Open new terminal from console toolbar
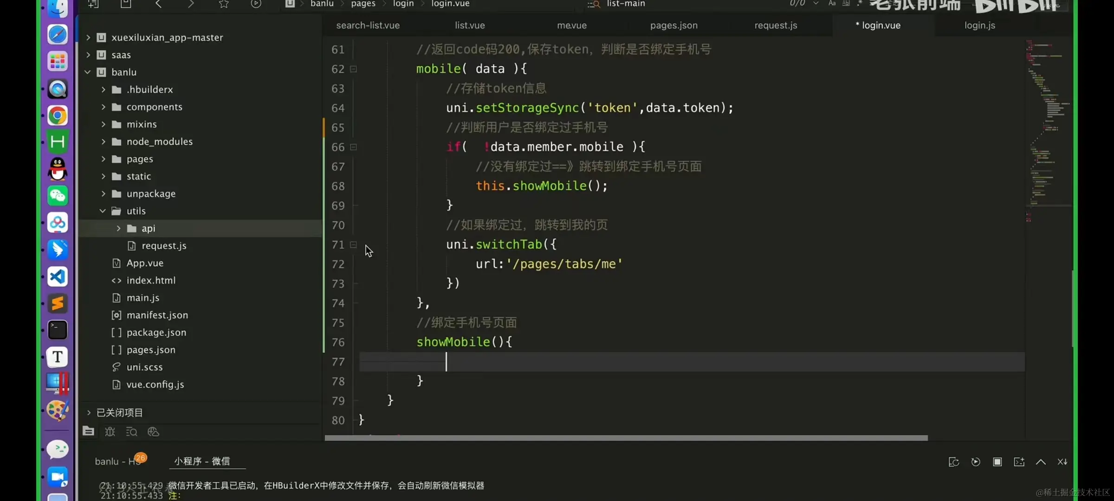The image size is (1114, 501). click(1019, 462)
